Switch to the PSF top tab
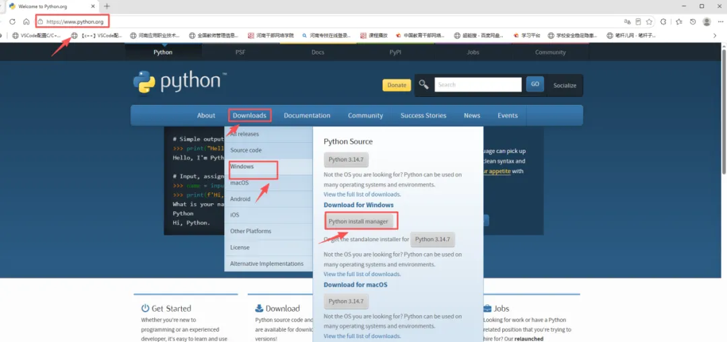The height and width of the screenshot is (342, 727). (240, 53)
